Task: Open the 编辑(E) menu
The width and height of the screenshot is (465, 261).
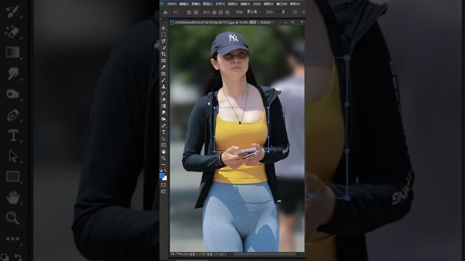Action: click(x=184, y=4)
